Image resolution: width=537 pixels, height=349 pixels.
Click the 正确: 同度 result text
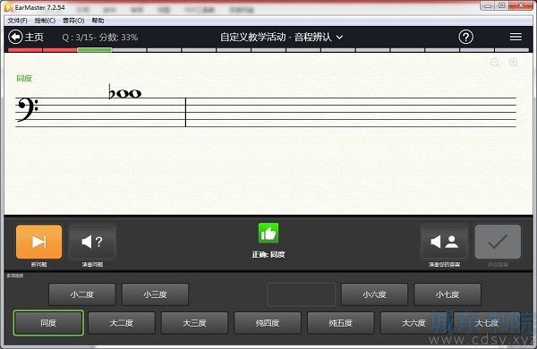click(268, 254)
